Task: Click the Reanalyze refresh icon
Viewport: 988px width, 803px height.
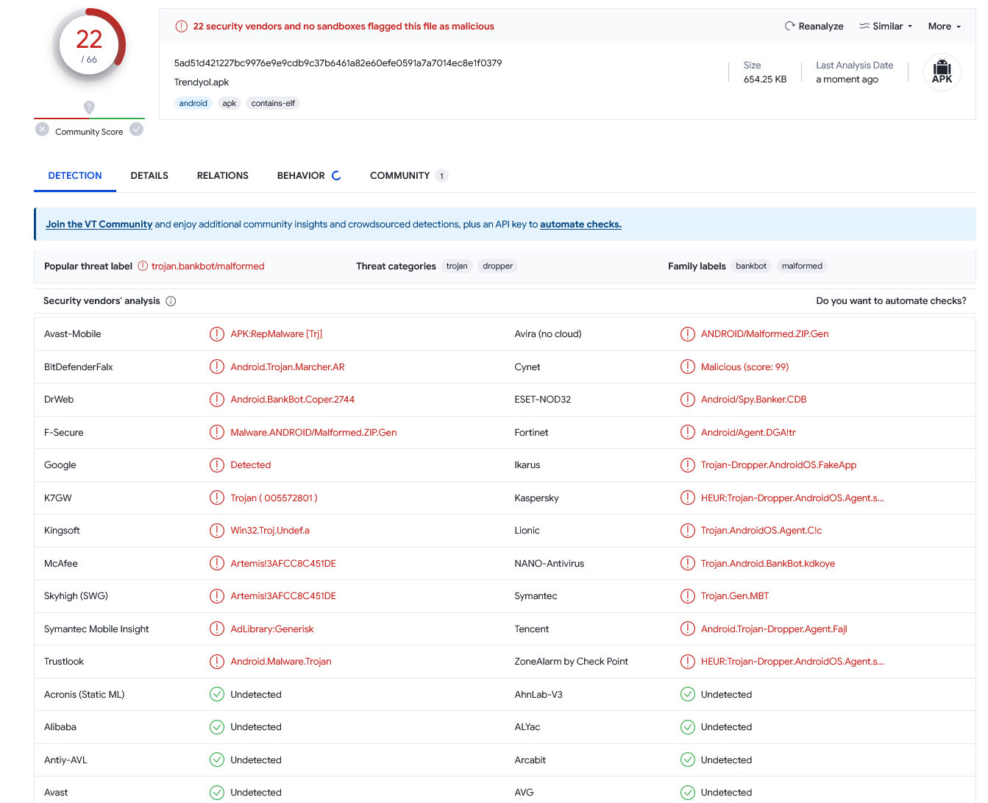Action: [789, 26]
